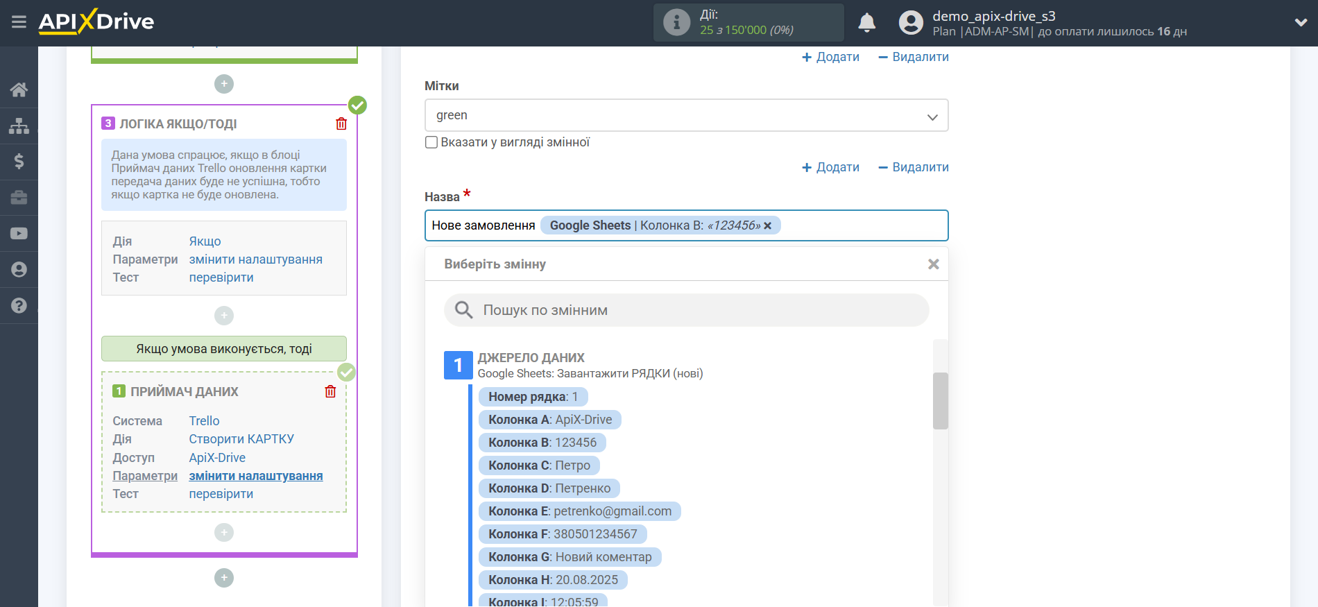Screen dimensions: 1318x607
Task: Open user profile icon in sidebar
Action: tap(19, 270)
